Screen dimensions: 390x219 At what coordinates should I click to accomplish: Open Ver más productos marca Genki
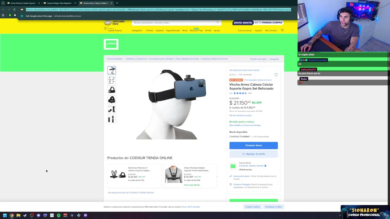244,70
